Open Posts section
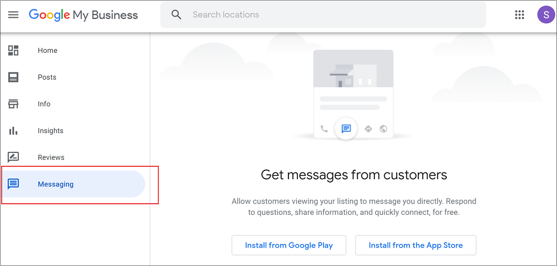557x266 pixels. point(47,77)
